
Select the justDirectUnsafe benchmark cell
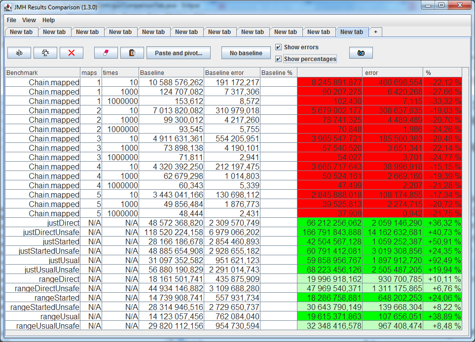coord(43,232)
